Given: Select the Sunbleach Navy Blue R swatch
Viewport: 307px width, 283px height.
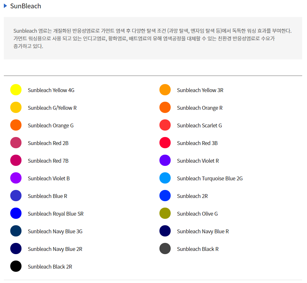Looking at the screenshot, I should pos(165,231).
